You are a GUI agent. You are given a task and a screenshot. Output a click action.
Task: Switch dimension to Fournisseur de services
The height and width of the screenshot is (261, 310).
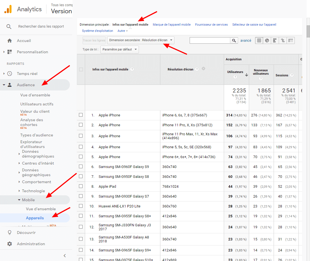(211, 25)
